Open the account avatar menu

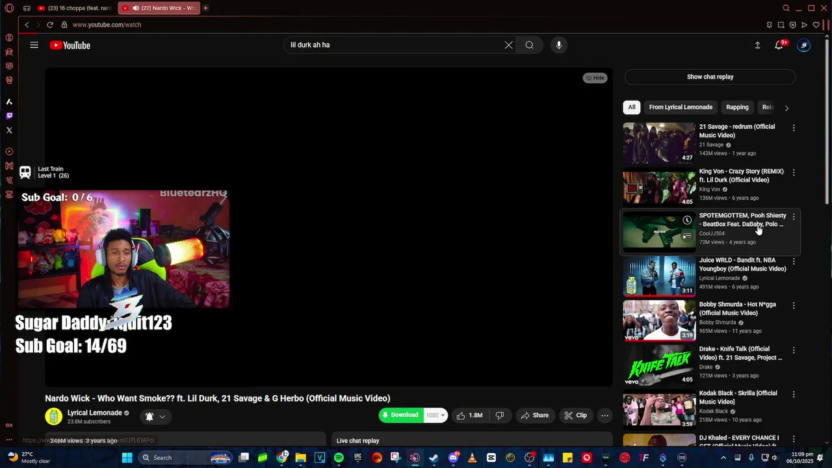804,45
